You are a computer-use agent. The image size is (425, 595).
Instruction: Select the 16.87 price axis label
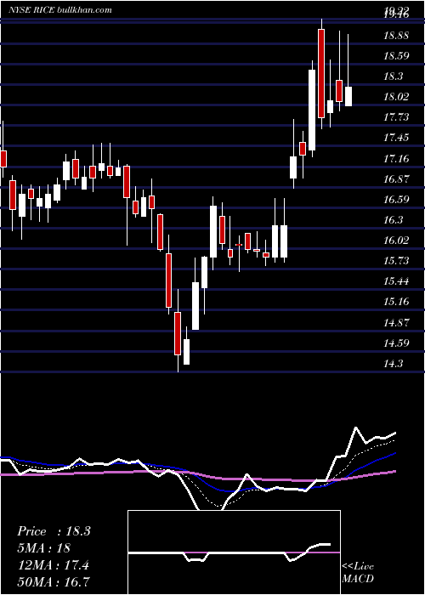click(x=396, y=179)
